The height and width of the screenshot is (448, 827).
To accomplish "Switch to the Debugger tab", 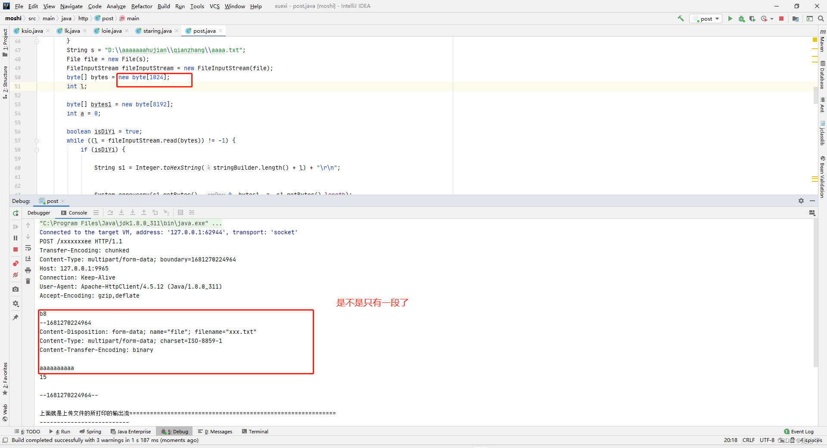I will pos(39,213).
